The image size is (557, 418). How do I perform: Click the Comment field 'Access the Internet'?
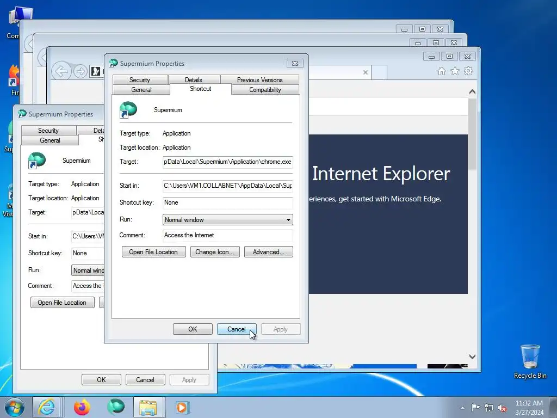(228, 235)
